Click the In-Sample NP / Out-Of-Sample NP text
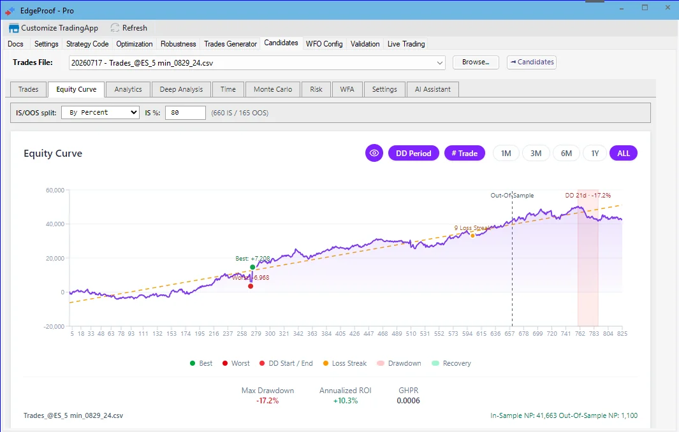Image resolution: width=679 pixels, height=432 pixels. tap(564, 415)
